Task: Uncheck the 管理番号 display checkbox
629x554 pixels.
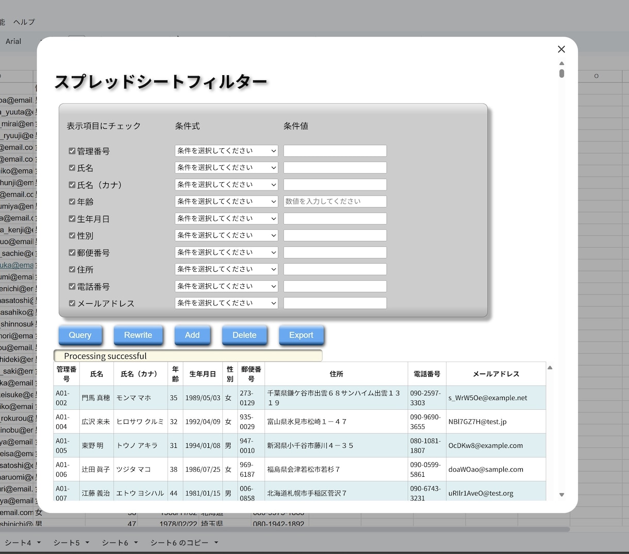Action: pos(72,151)
